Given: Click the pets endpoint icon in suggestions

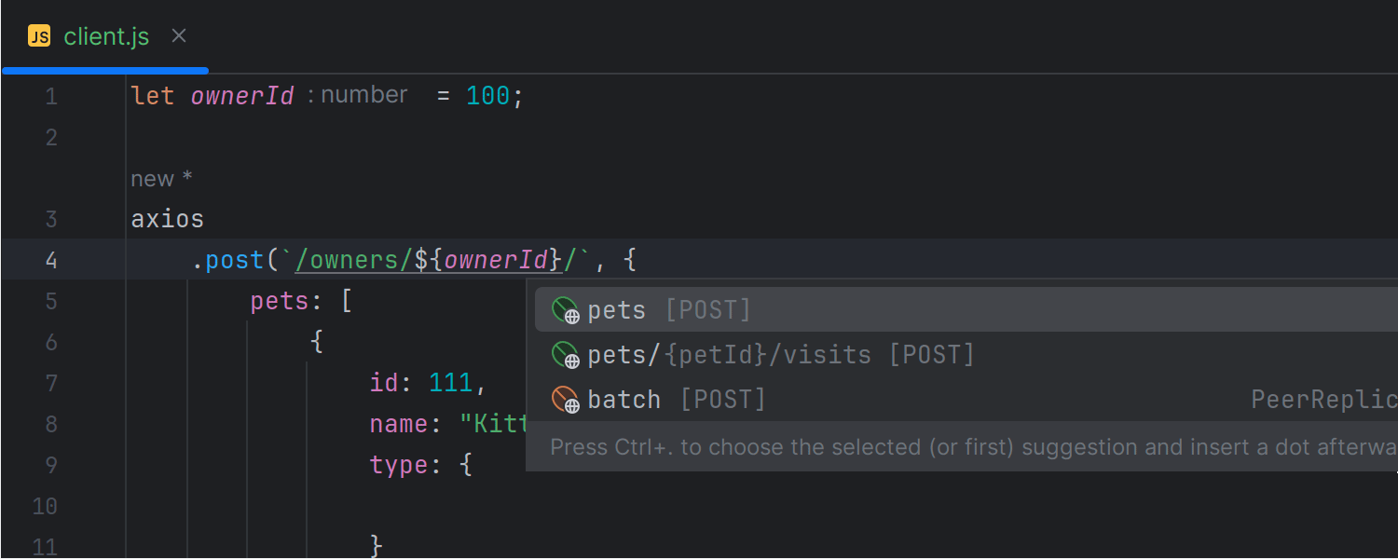Looking at the screenshot, I should [566, 310].
